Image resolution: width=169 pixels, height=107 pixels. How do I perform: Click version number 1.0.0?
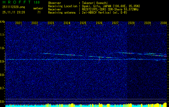coord(37,2)
